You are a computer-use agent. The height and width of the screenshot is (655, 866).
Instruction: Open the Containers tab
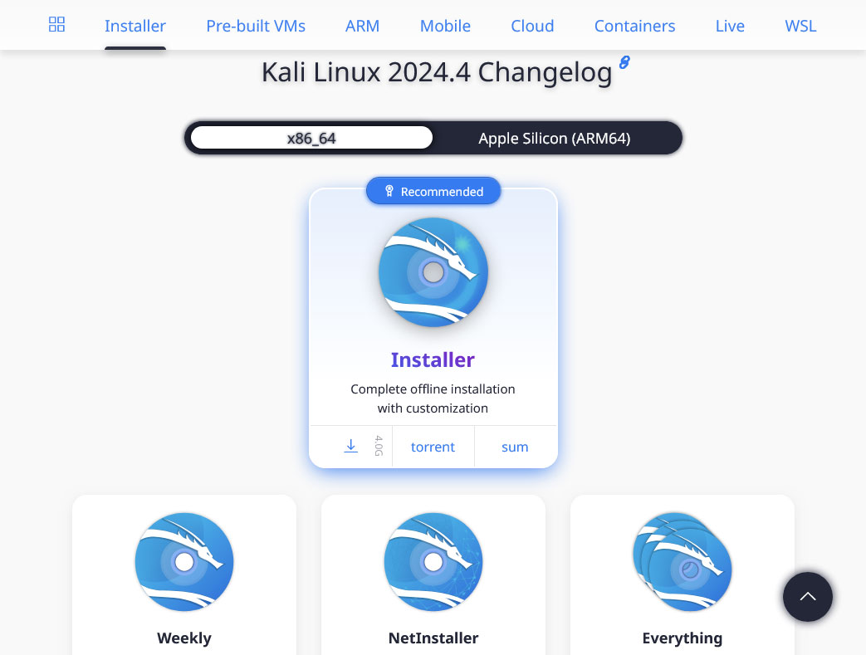(x=634, y=26)
